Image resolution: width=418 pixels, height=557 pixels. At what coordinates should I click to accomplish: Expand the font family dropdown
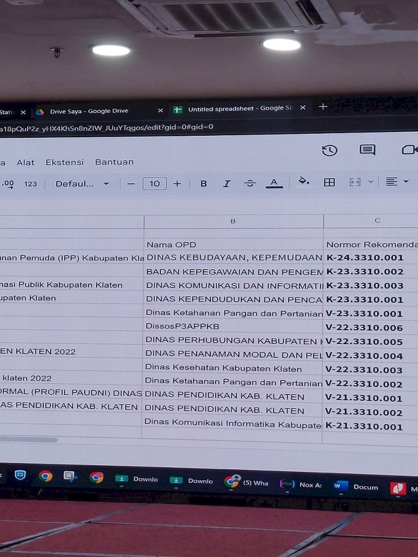(x=82, y=183)
